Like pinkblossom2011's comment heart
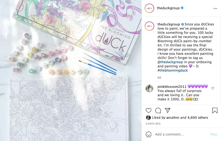 coord(213,88)
